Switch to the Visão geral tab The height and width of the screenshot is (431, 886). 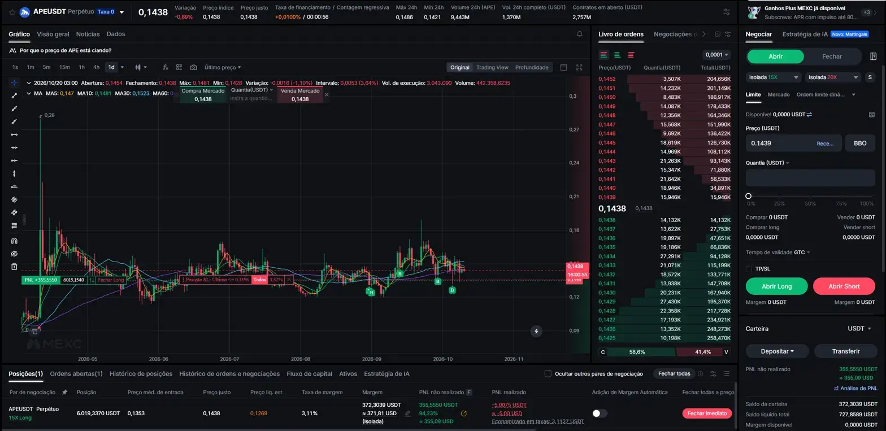(53, 34)
